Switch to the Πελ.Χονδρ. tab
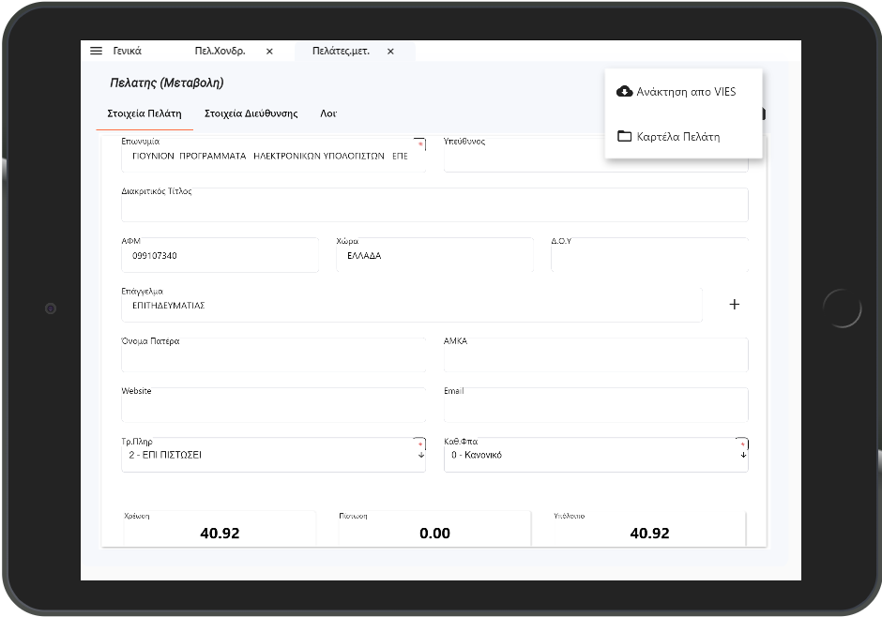 220,52
